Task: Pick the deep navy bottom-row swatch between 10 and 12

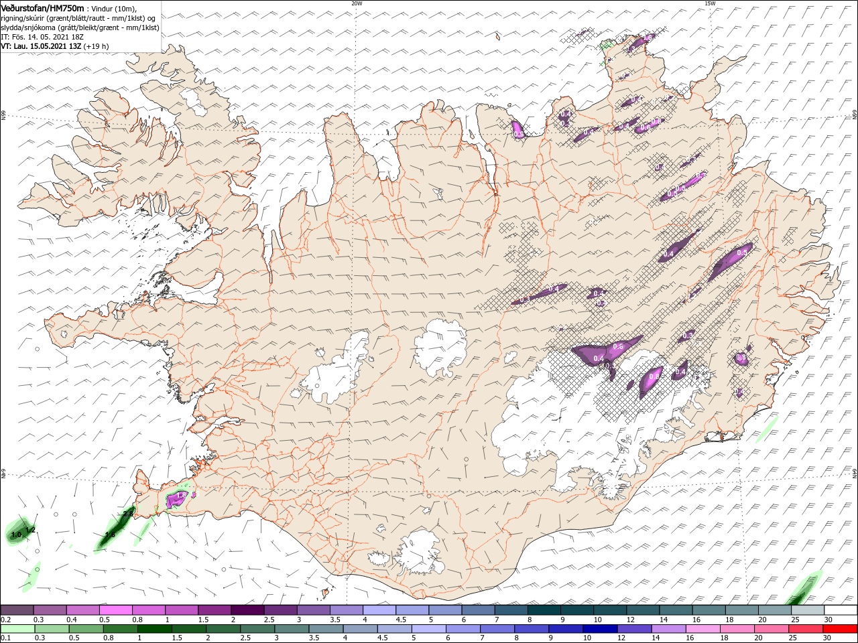Action: 600,629
